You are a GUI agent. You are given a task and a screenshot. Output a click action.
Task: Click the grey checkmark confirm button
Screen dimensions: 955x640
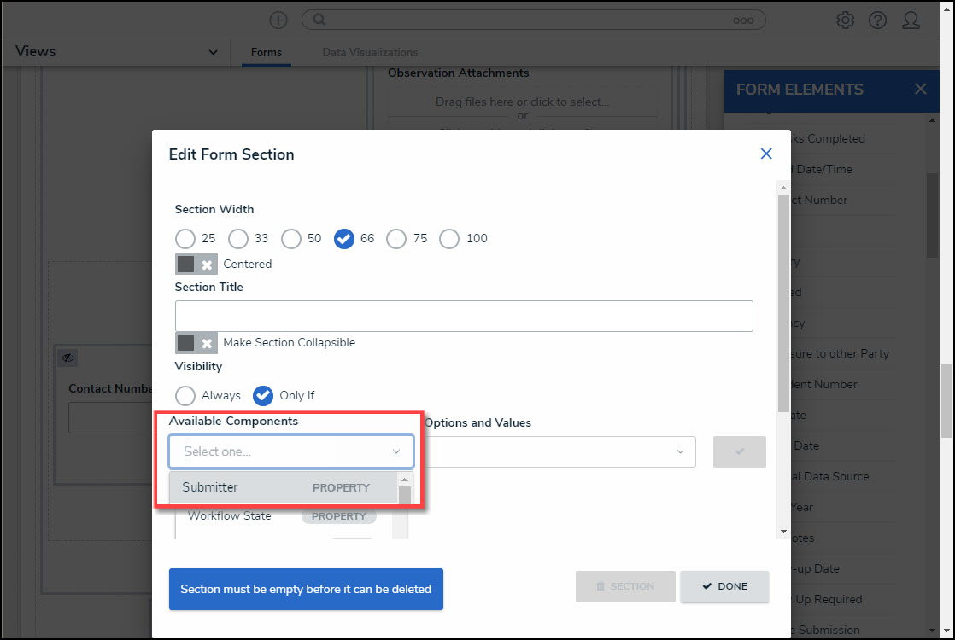739,451
